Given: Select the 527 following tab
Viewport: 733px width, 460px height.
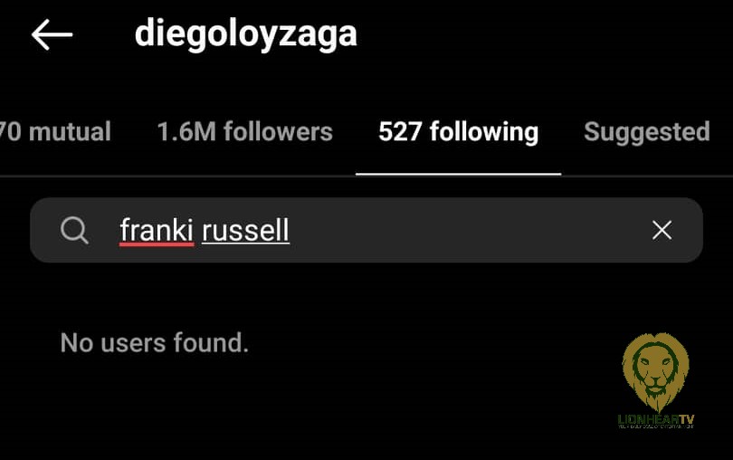Looking at the screenshot, I should (x=458, y=131).
